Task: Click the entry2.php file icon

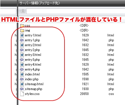Action: pos(22,50)
